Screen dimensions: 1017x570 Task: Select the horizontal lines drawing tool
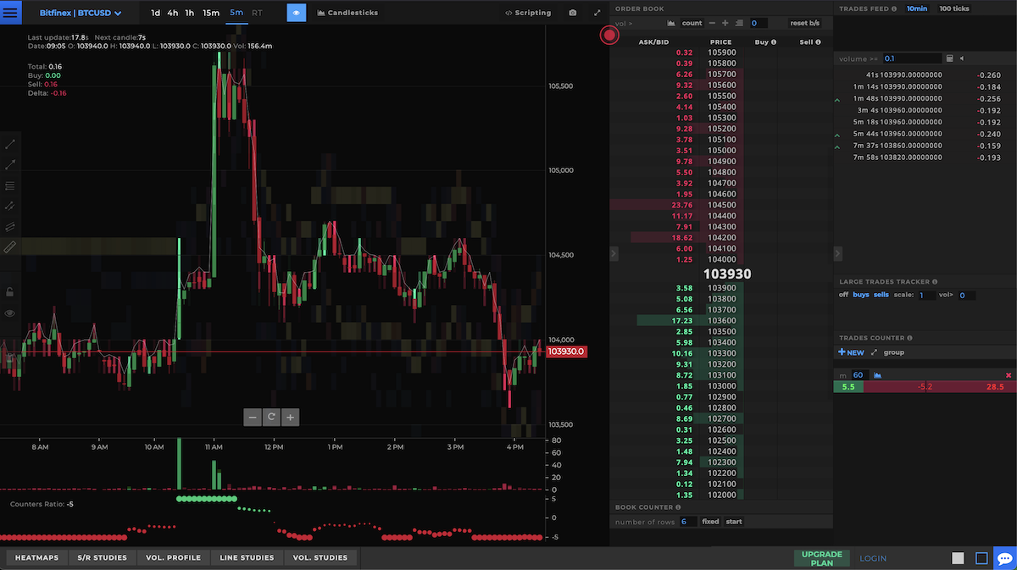click(10, 185)
